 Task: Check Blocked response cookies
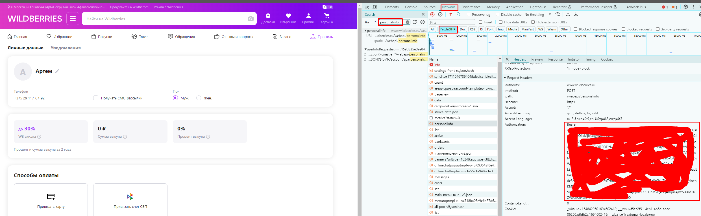[x=576, y=29]
